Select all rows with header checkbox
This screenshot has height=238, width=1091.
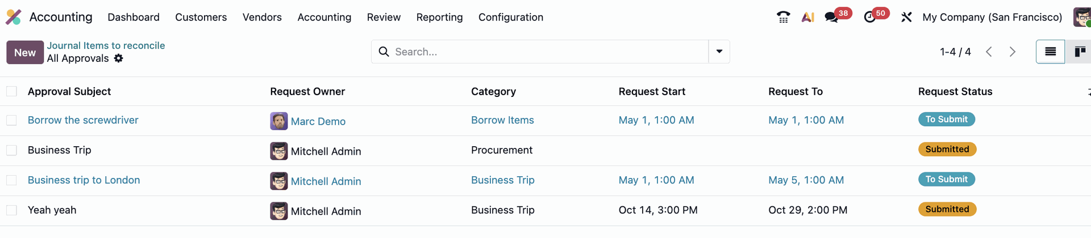coord(11,92)
